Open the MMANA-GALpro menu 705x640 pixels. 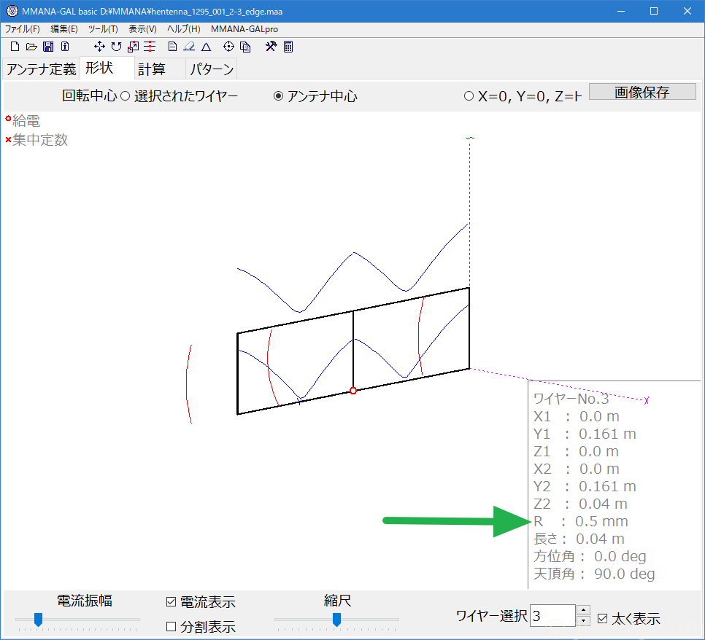click(x=244, y=29)
